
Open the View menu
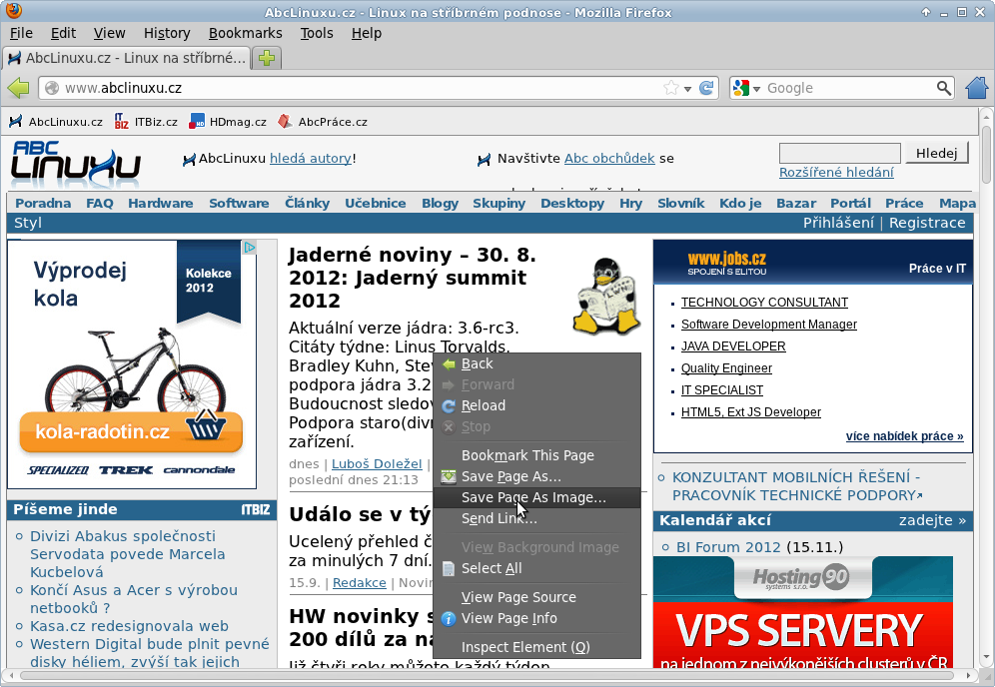(109, 33)
